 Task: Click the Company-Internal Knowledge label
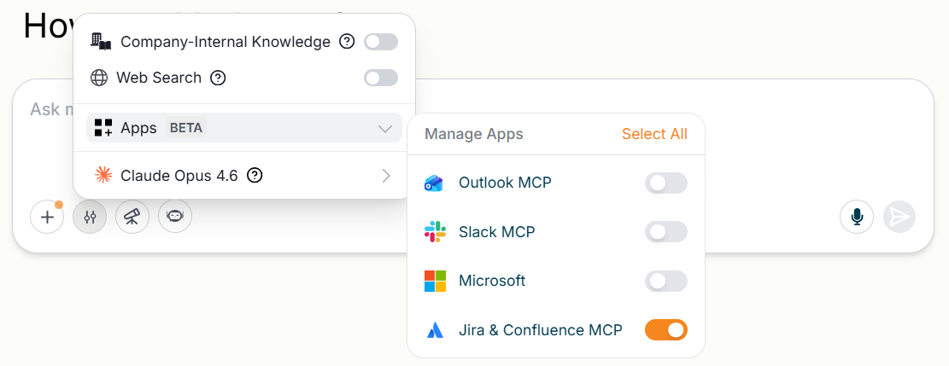tap(226, 42)
